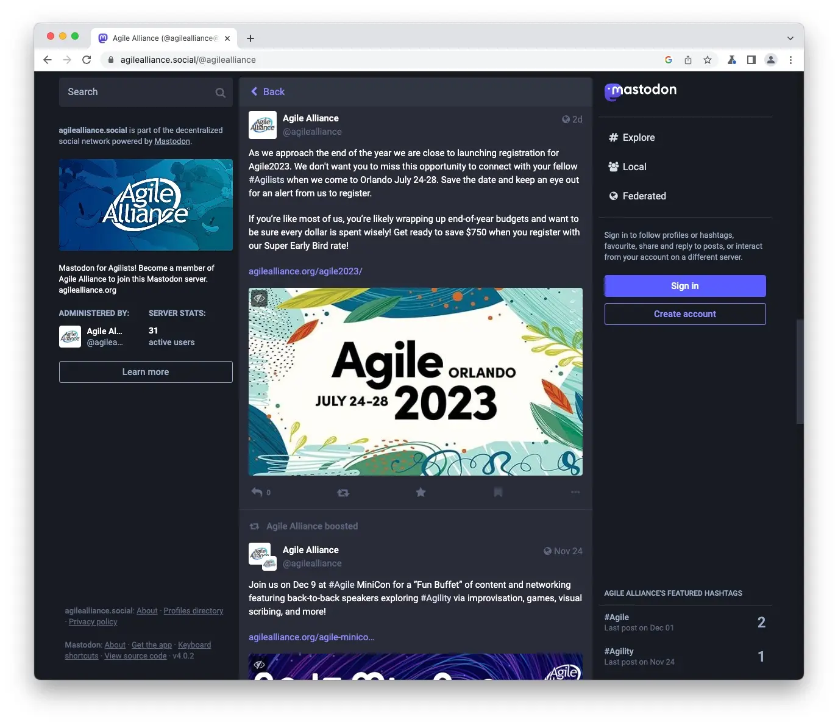Click the Back chevron icon
838x725 pixels.
click(x=254, y=91)
